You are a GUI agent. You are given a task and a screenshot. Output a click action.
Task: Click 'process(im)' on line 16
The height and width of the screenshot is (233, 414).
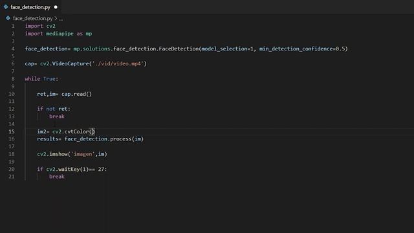pos(127,139)
